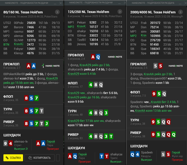The height and width of the screenshot is (165, 187).
Task: Click 8 card in 80/160 ФЛОП row
Action: click(x=26, y=98)
